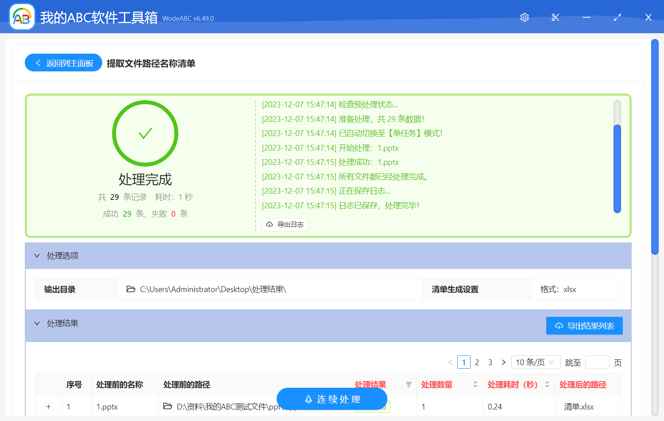Click 导出结果列表 button

point(584,326)
